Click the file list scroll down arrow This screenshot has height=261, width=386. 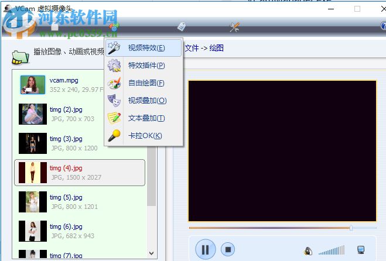click(x=151, y=253)
